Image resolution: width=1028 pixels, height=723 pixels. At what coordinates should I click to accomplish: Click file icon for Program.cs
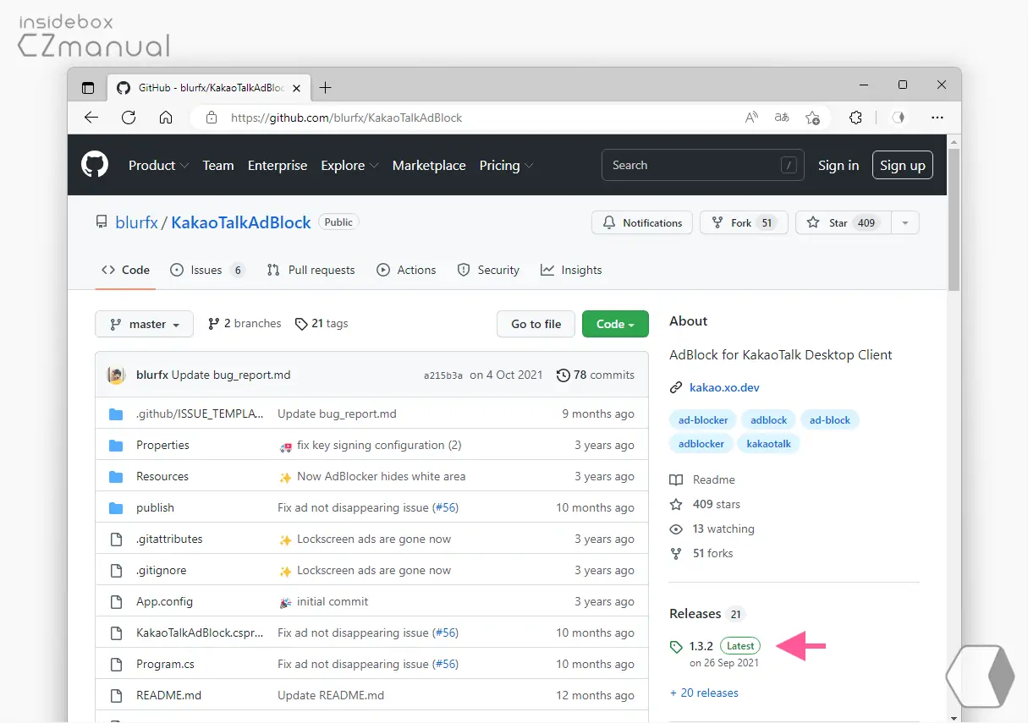coord(116,664)
